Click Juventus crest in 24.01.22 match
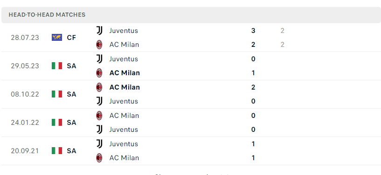381x175 pixels. tap(99, 130)
